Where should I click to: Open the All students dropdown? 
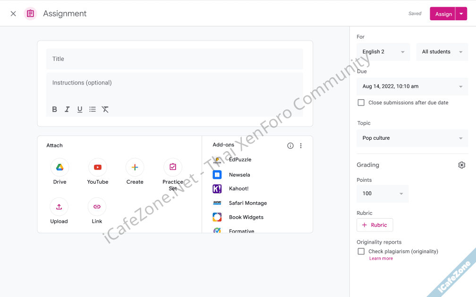coord(442,52)
